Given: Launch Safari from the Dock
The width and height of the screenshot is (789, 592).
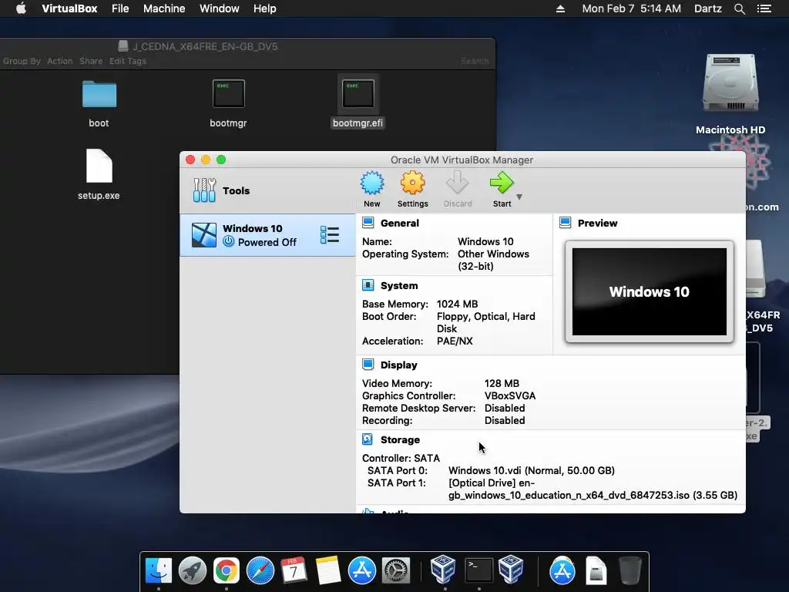Looking at the screenshot, I should click(x=260, y=571).
